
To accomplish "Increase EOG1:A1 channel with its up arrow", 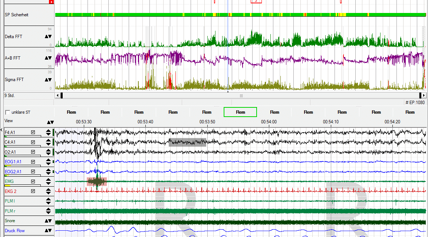I will click(x=48, y=160).
